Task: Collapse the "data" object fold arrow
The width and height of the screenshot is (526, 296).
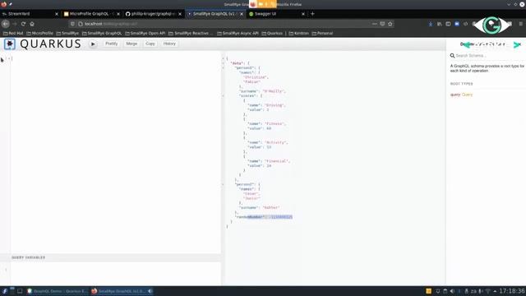Action: click(x=223, y=63)
